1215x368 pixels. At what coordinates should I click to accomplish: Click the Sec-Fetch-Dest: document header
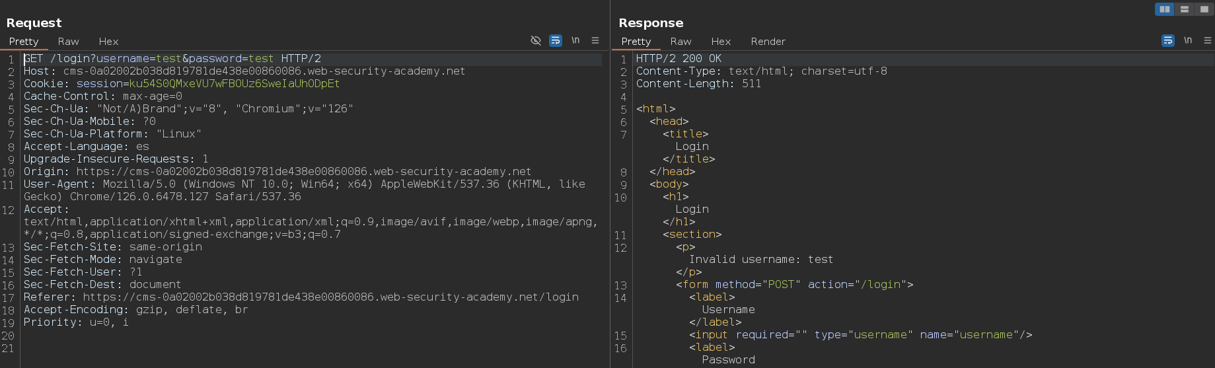point(102,285)
